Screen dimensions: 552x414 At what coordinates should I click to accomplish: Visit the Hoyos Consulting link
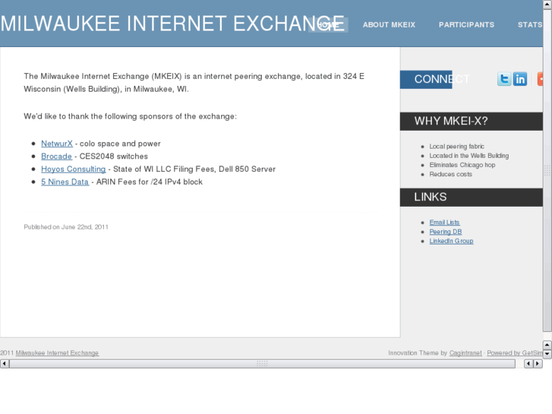[x=73, y=169]
